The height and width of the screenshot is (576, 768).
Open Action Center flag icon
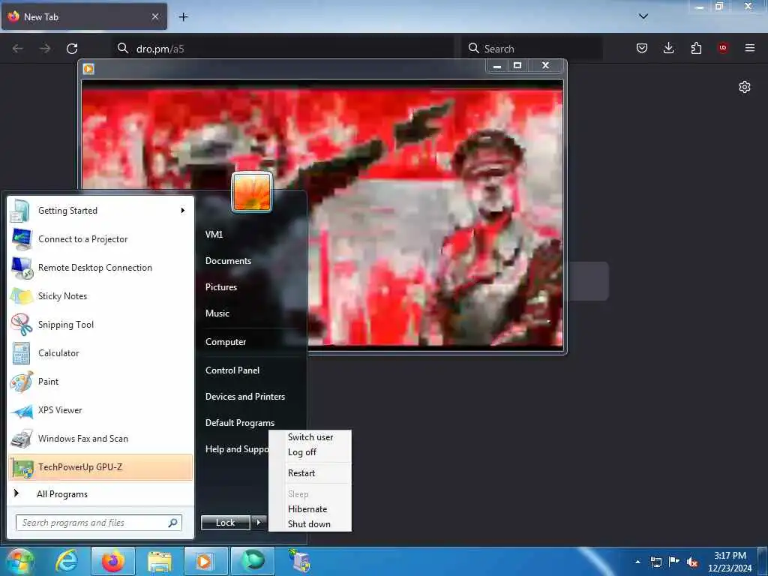click(674, 561)
